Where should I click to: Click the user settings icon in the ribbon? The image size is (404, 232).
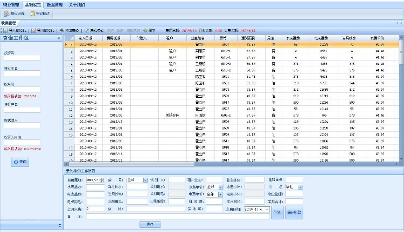tap(6, 13)
